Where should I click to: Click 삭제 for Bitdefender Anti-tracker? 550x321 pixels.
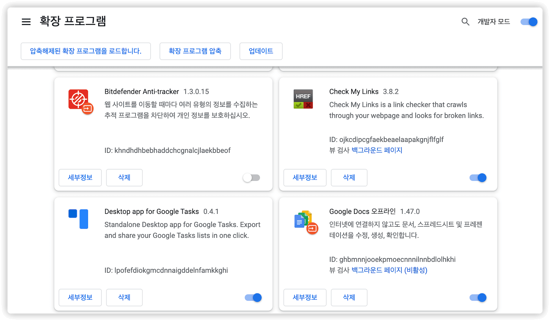(x=124, y=177)
